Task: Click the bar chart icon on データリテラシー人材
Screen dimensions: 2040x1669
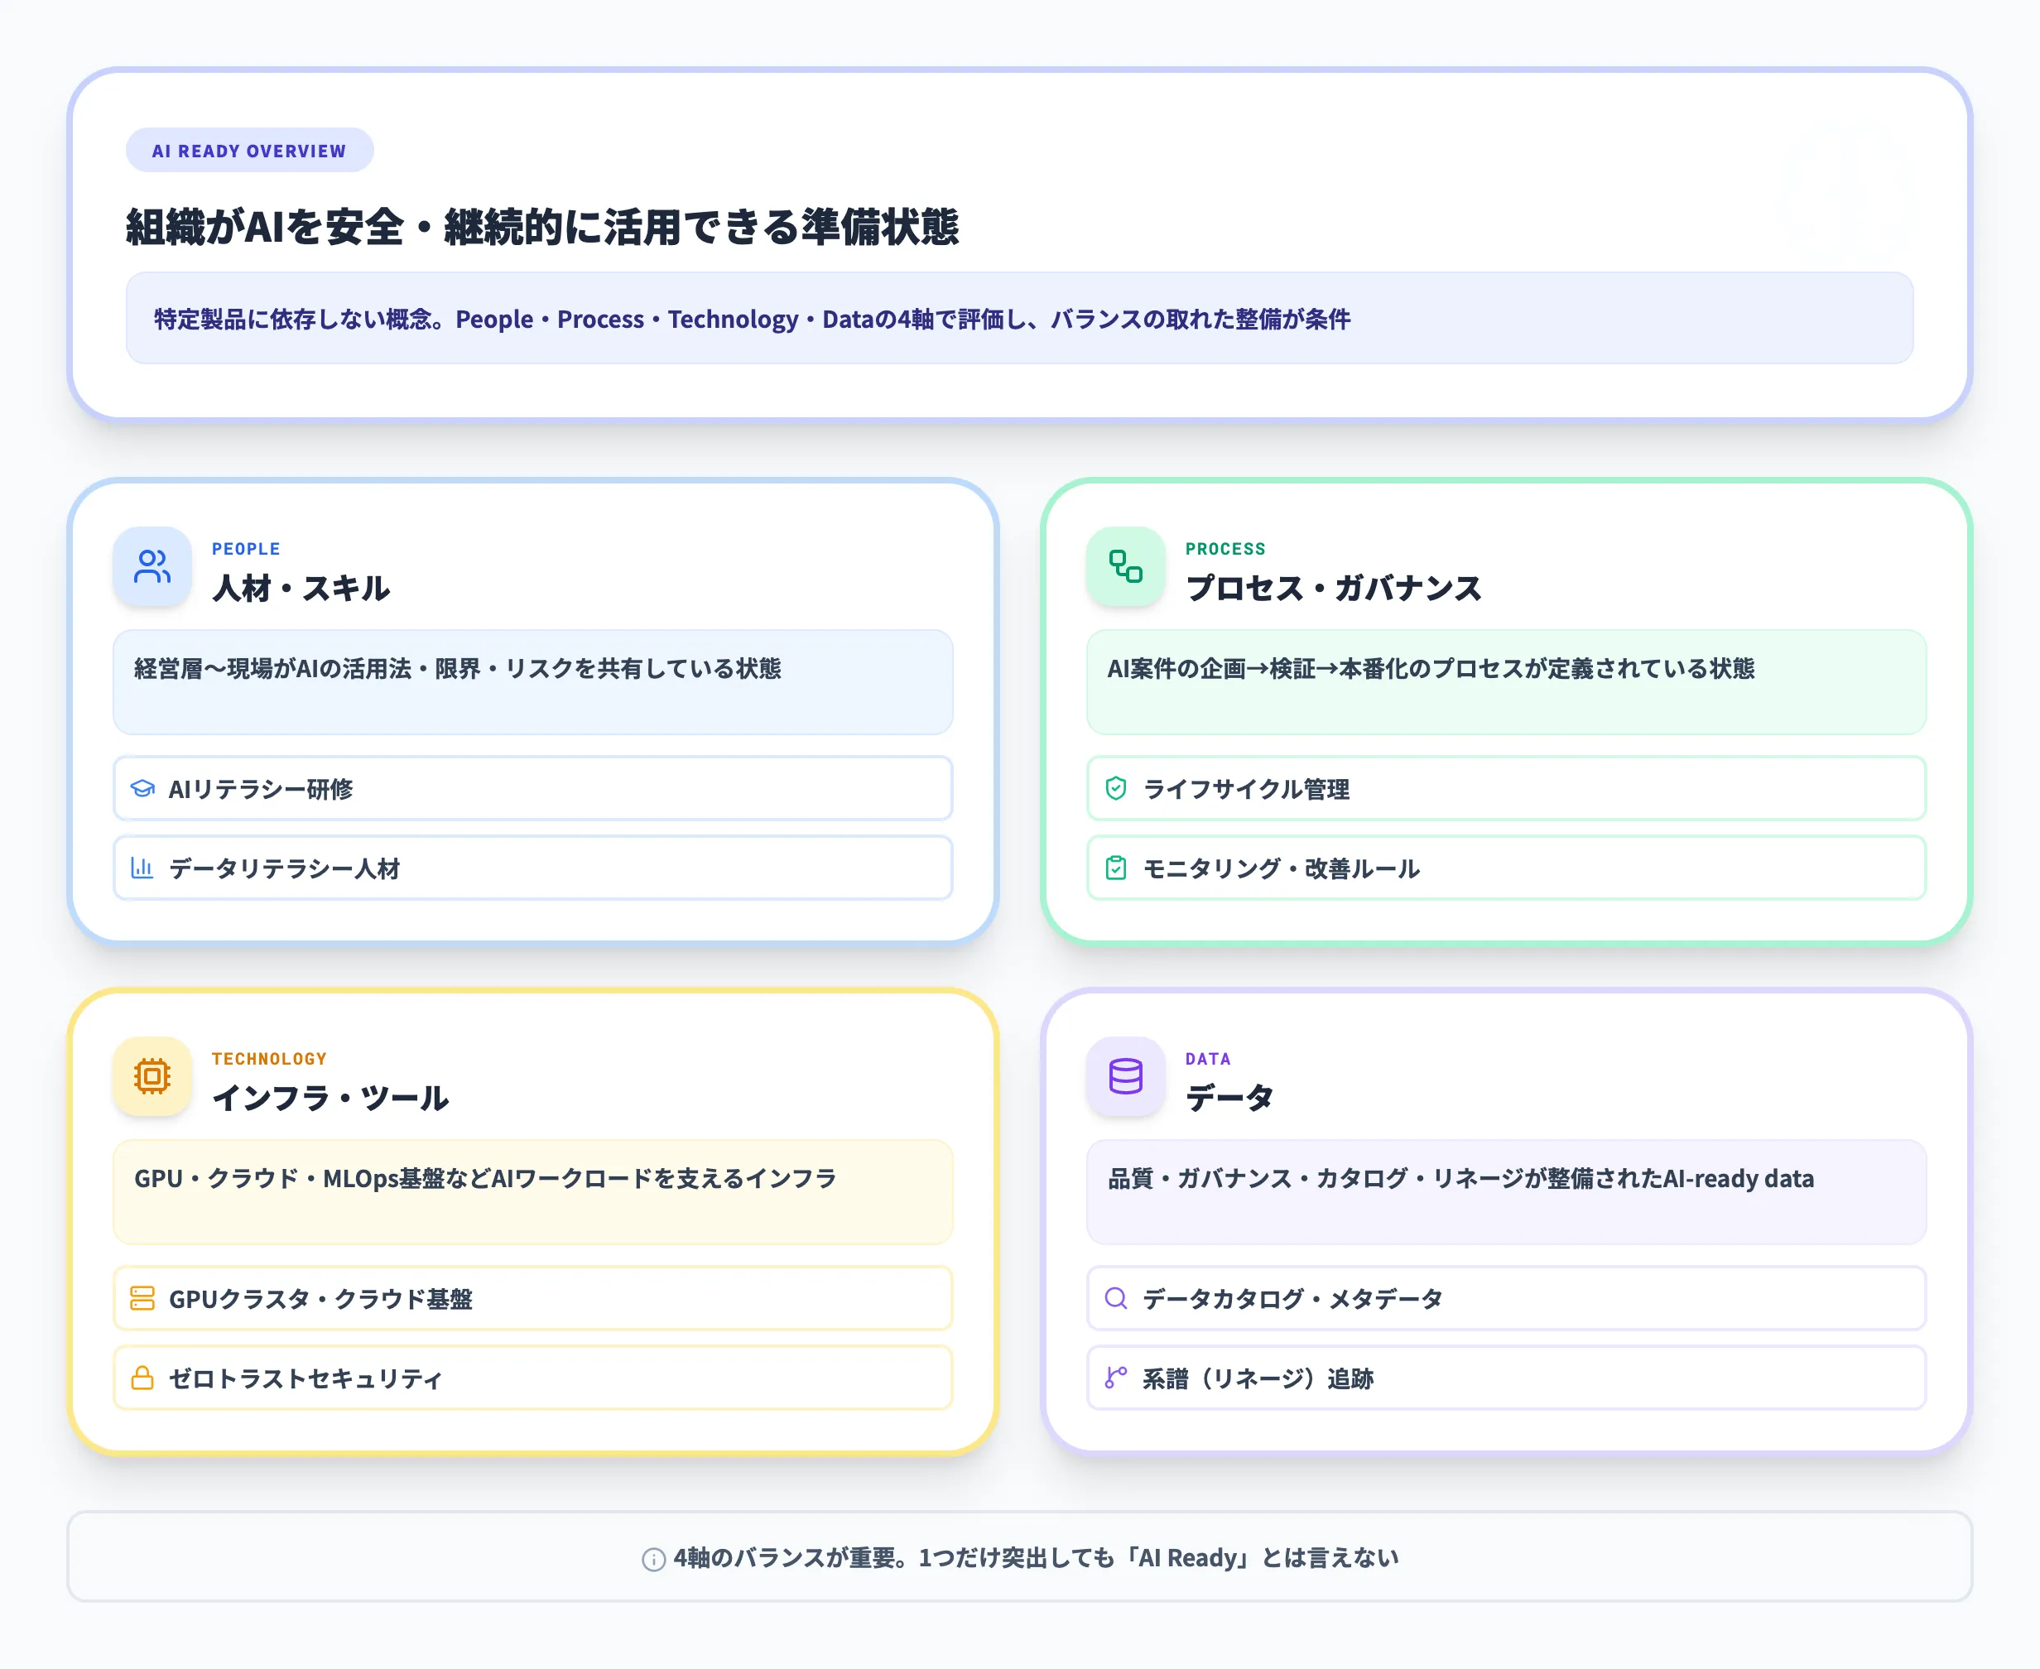Action: tap(142, 868)
